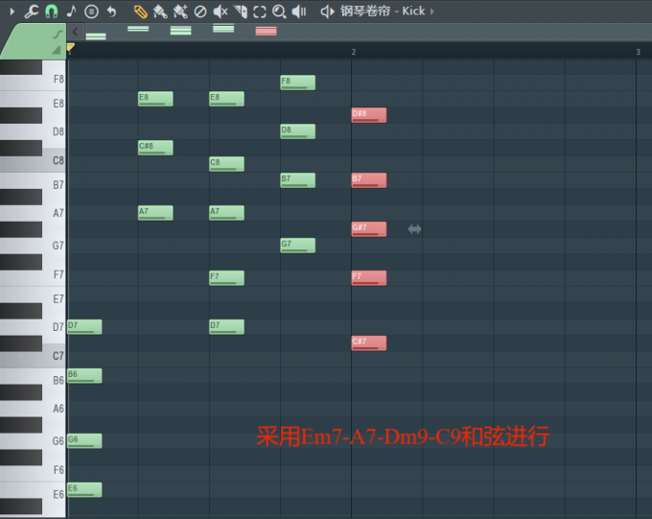Screen dimensions: 652x519
Task: Click the first green chord in overview
Action: [96, 36]
